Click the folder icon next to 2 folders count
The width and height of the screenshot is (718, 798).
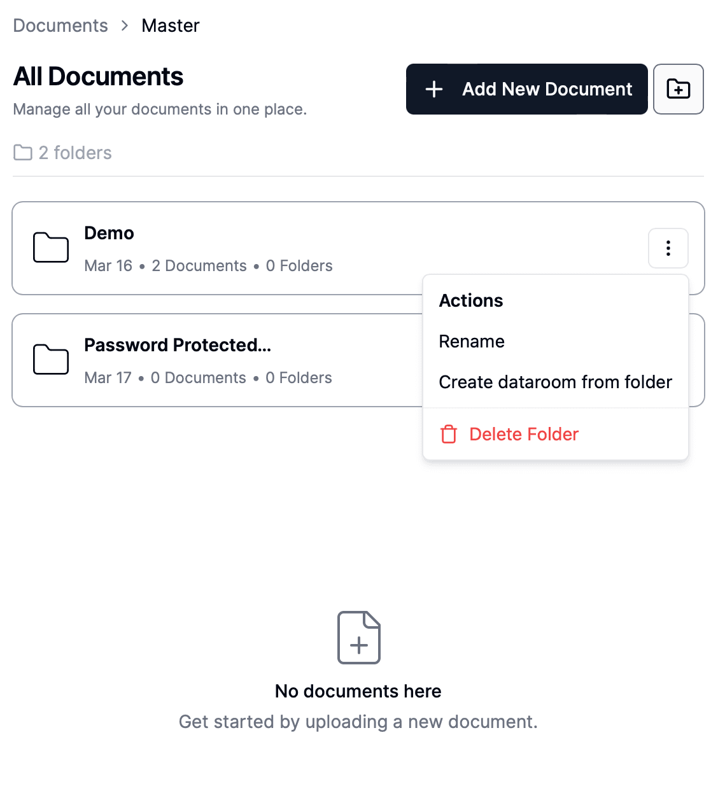[x=22, y=152]
